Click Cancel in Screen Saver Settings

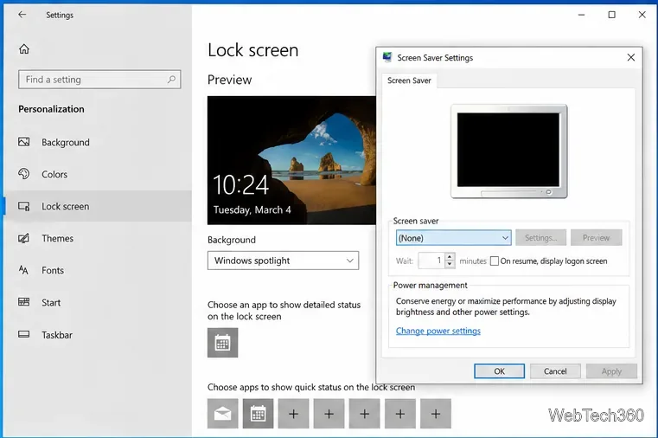[555, 371]
